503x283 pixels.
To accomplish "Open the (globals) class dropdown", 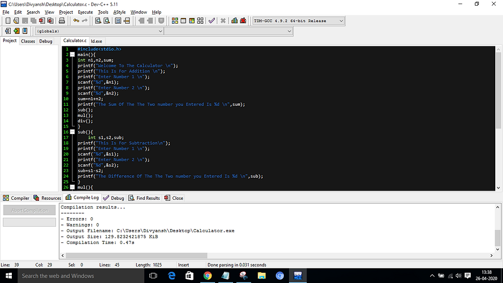I will (x=99, y=31).
